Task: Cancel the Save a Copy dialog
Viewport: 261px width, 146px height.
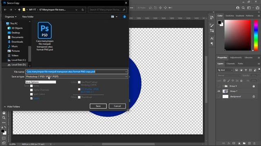Action: [x=117, y=106]
